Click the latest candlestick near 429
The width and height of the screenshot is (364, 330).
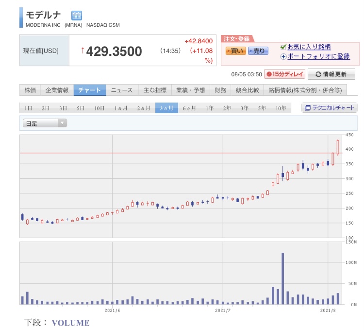(338, 147)
